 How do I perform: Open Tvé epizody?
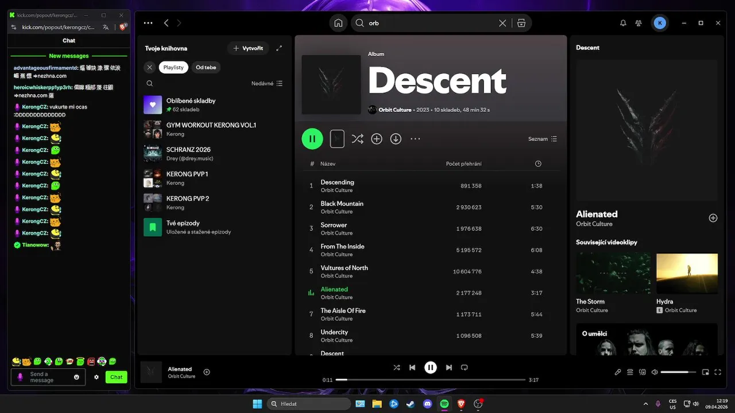tap(214, 227)
